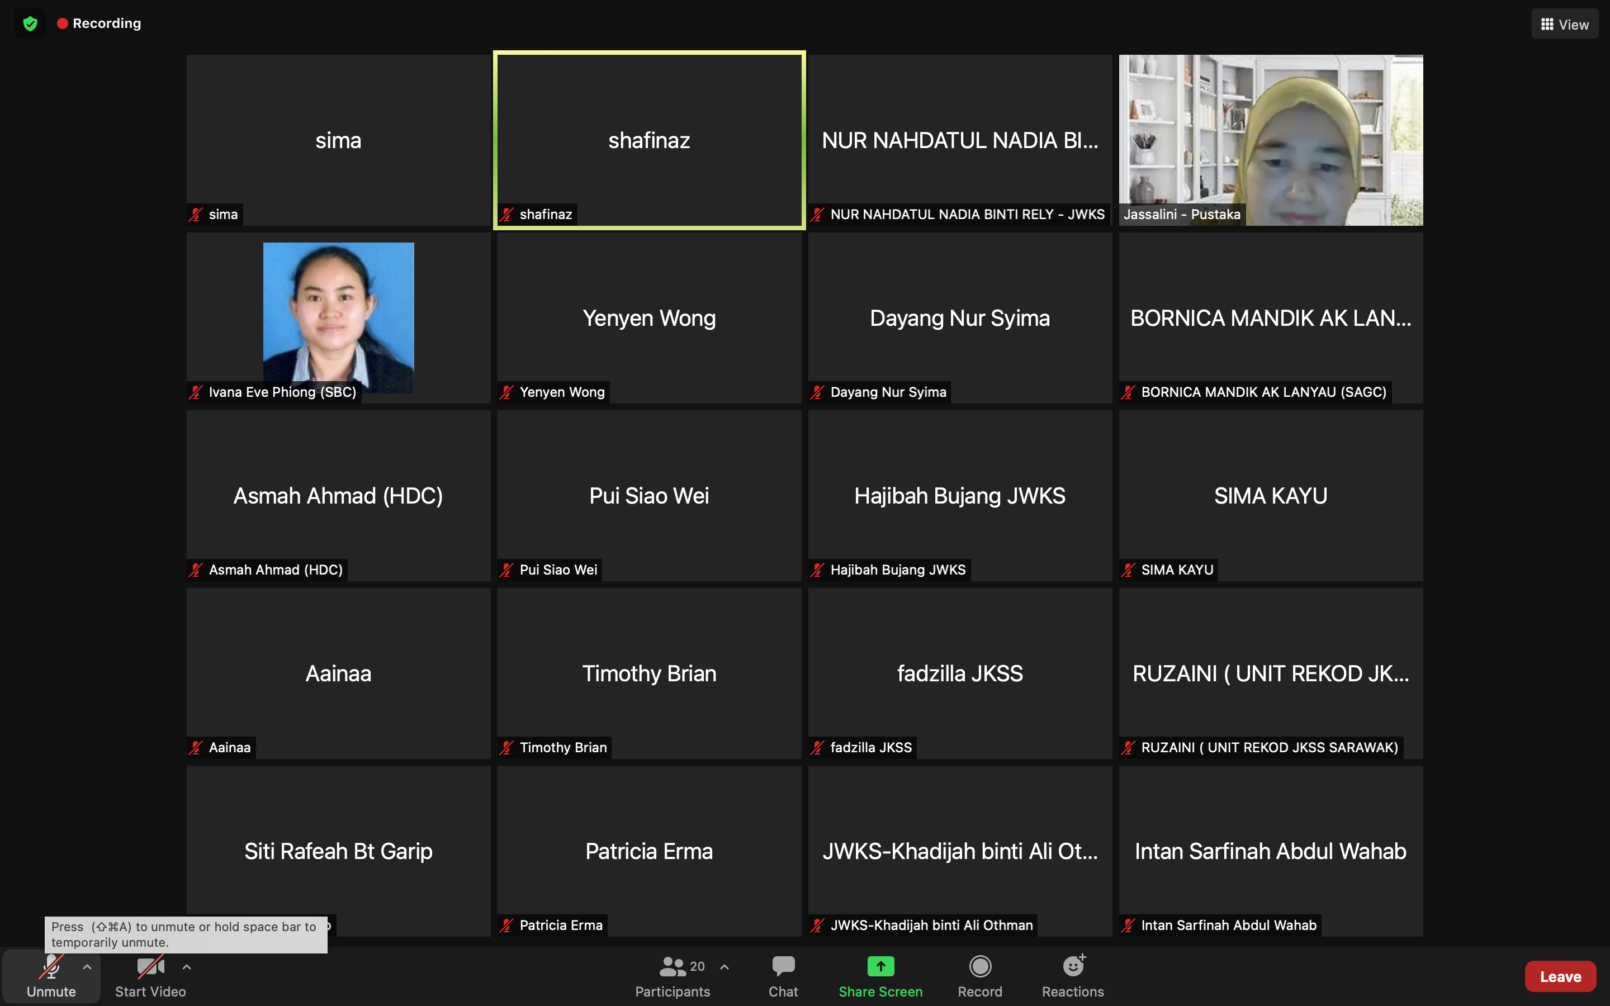Select the NUR NAHDATUL NADIA participant tile
Viewport: 1610px width, 1006px height.
(x=960, y=140)
